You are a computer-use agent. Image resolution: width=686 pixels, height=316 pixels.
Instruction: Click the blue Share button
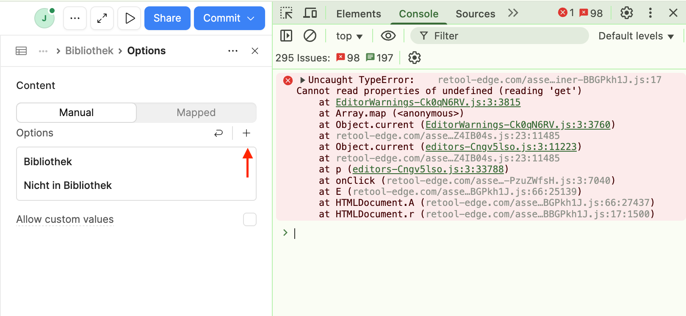(x=167, y=18)
